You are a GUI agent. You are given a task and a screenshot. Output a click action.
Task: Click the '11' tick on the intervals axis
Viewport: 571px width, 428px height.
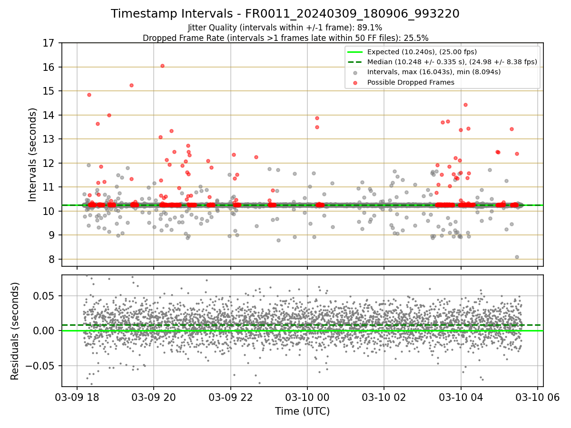click(x=50, y=187)
